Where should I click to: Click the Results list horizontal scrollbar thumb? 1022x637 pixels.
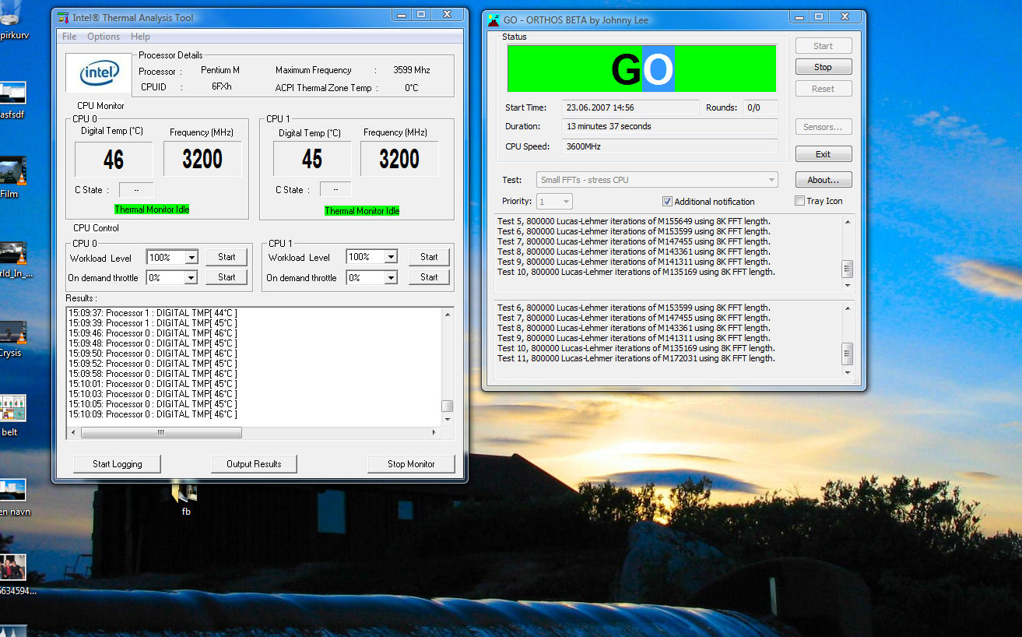click(161, 432)
